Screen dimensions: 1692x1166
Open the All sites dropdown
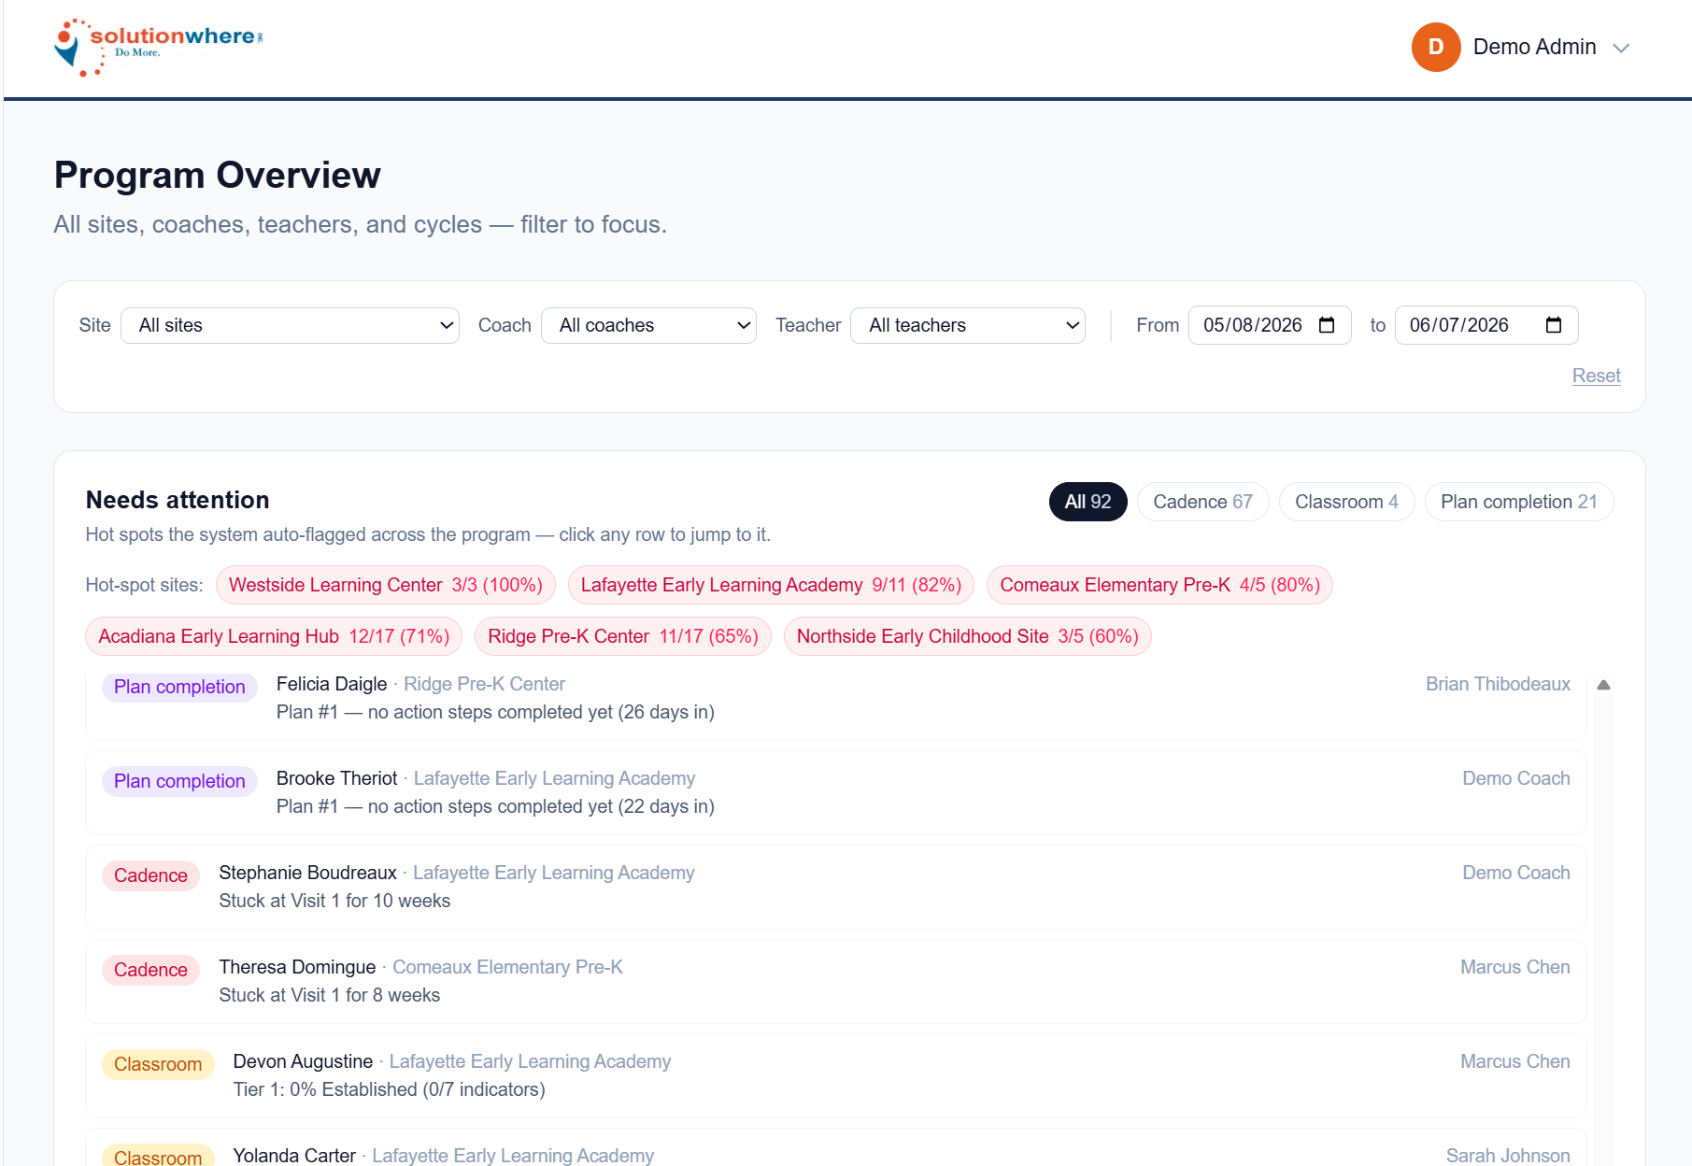tap(290, 325)
